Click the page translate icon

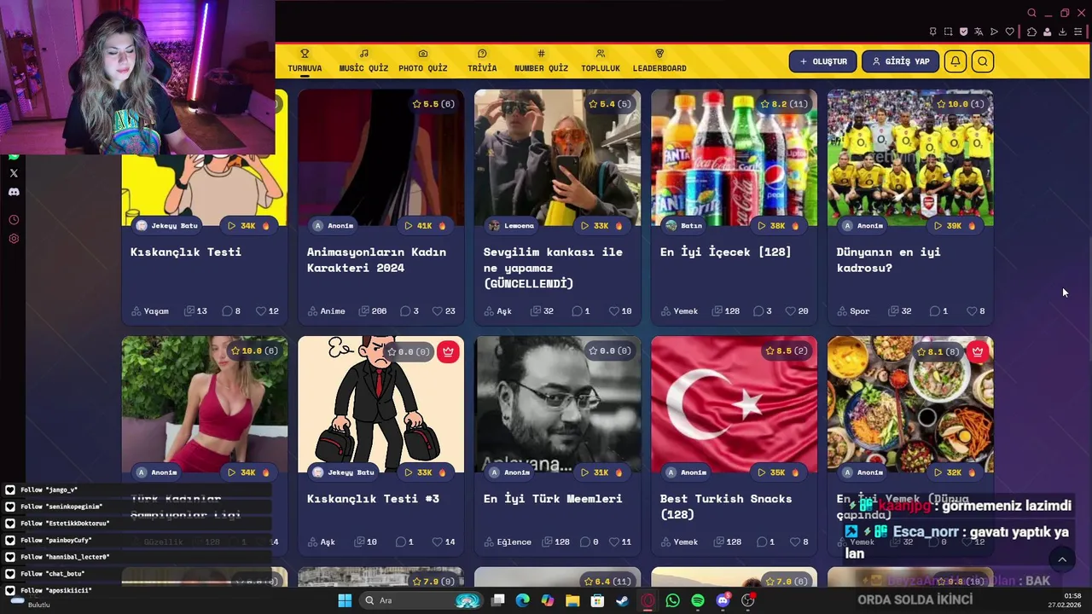click(x=979, y=32)
